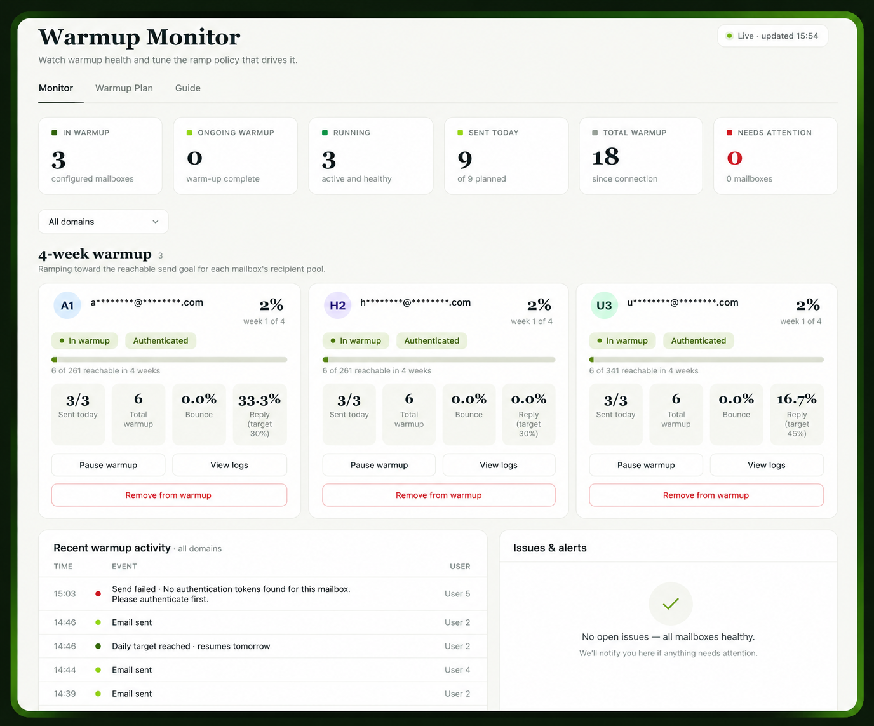Image resolution: width=874 pixels, height=726 pixels.
Task: Pause warmup for the H2 mailbox
Action: point(379,465)
